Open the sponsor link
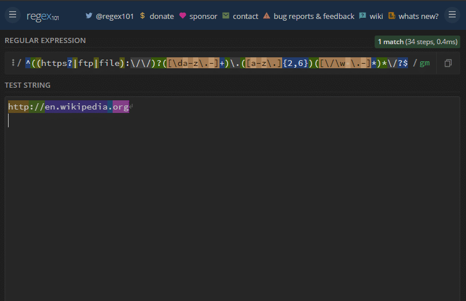The image size is (466, 301). [x=203, y=16]
